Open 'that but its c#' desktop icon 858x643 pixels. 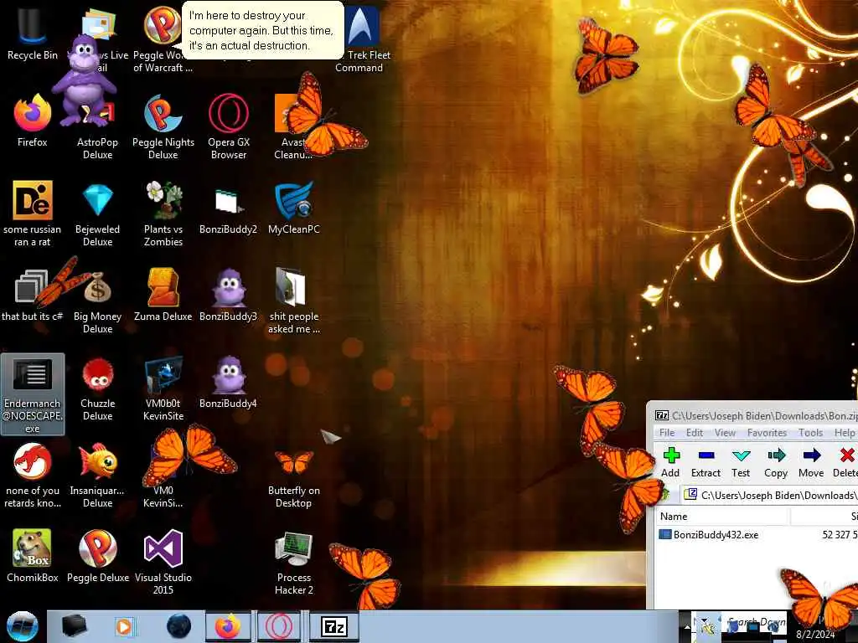click(33, 296)
